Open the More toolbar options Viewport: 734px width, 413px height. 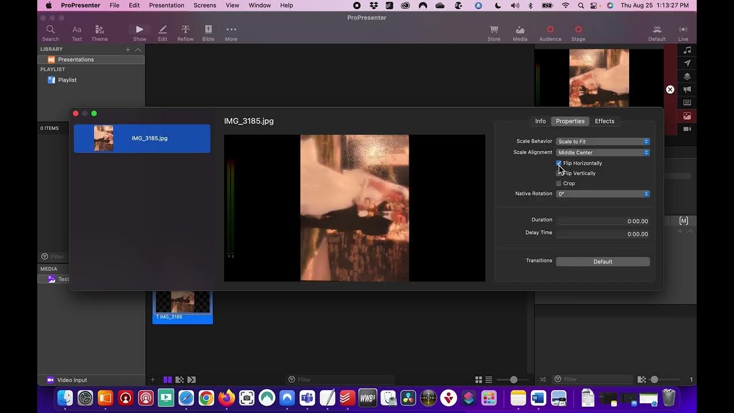[231, 33]
